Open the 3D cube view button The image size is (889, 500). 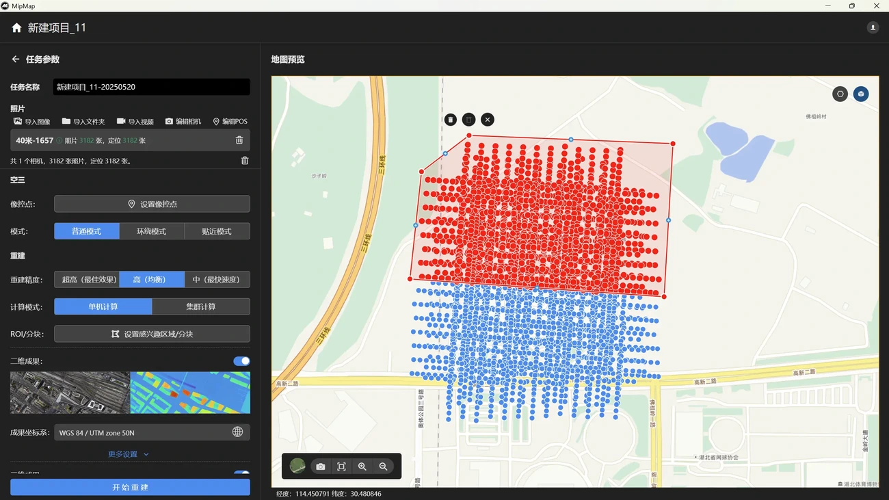click(x=860, y=94)
